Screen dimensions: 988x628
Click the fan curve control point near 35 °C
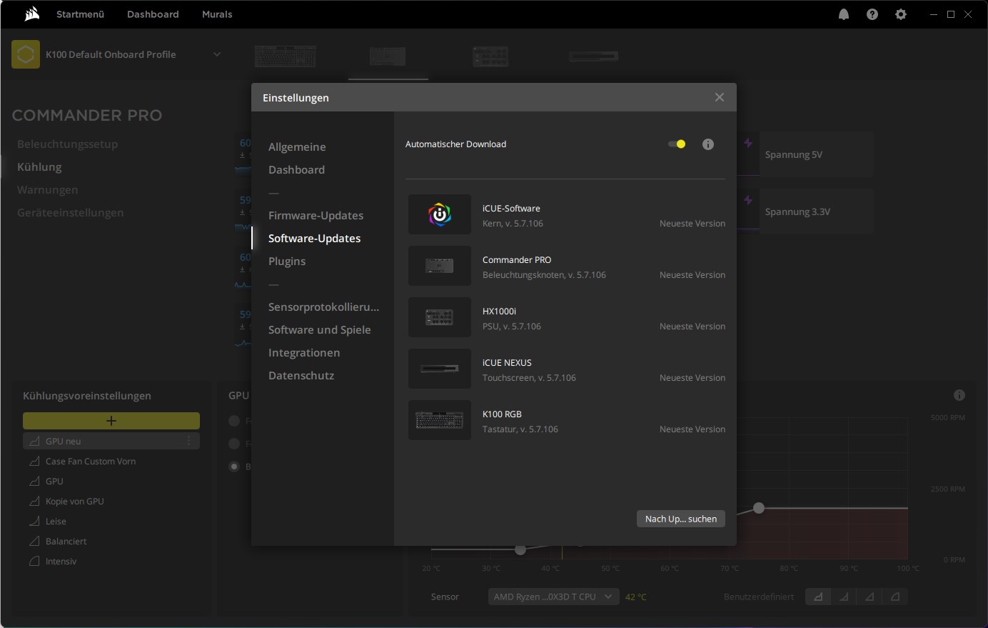(520, 549)
